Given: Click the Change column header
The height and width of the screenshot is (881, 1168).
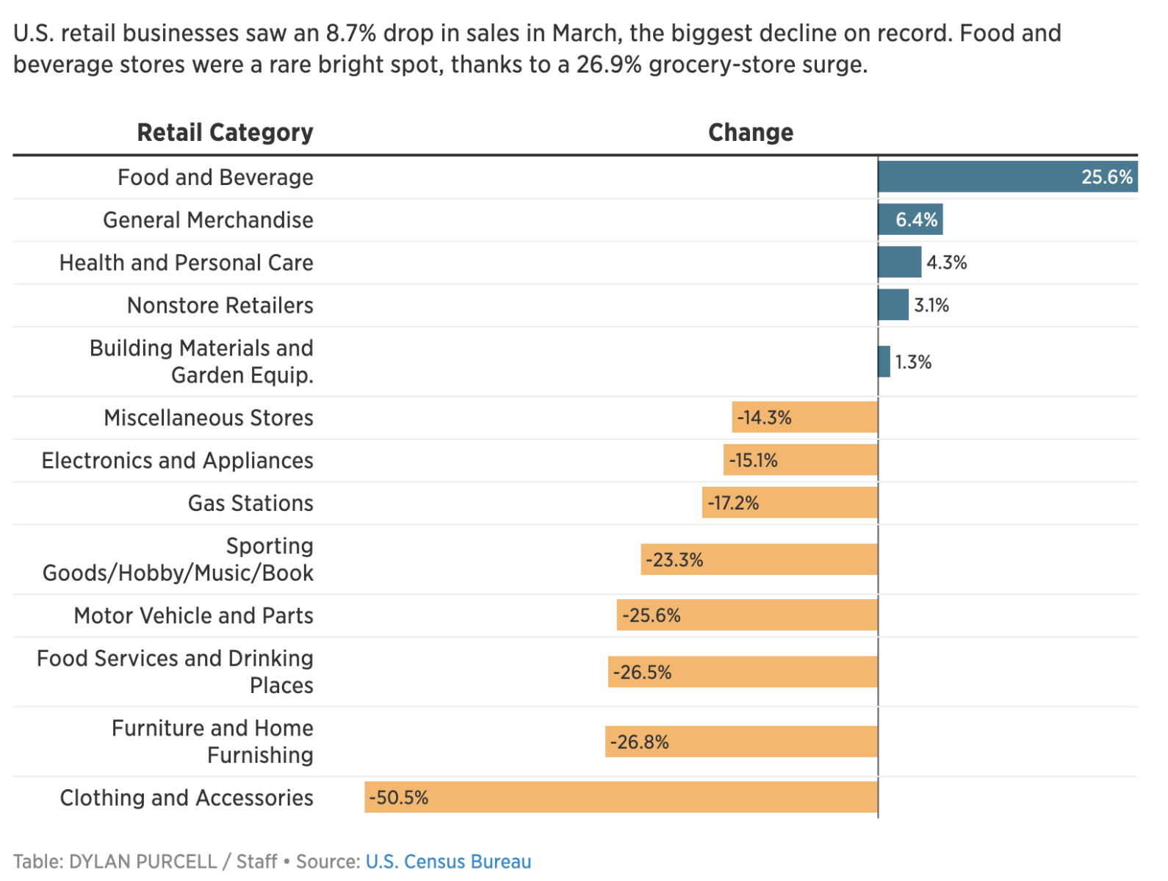Looking at the screenshot, I should pos(750,132).
